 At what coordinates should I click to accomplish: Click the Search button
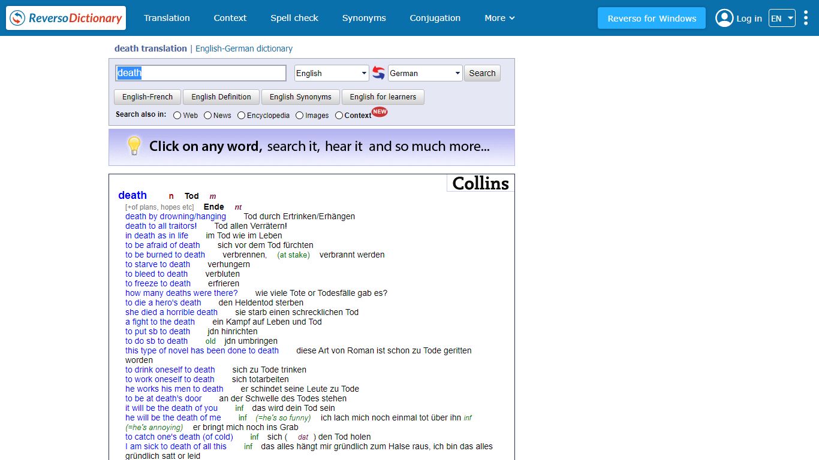pos(482,73)
